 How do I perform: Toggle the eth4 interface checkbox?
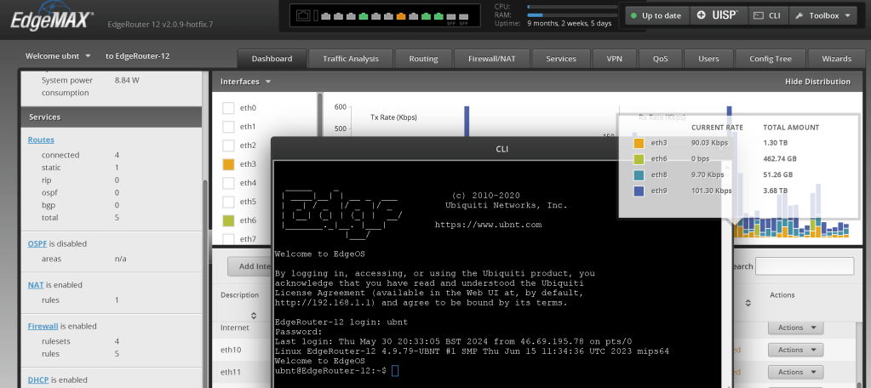228,183
